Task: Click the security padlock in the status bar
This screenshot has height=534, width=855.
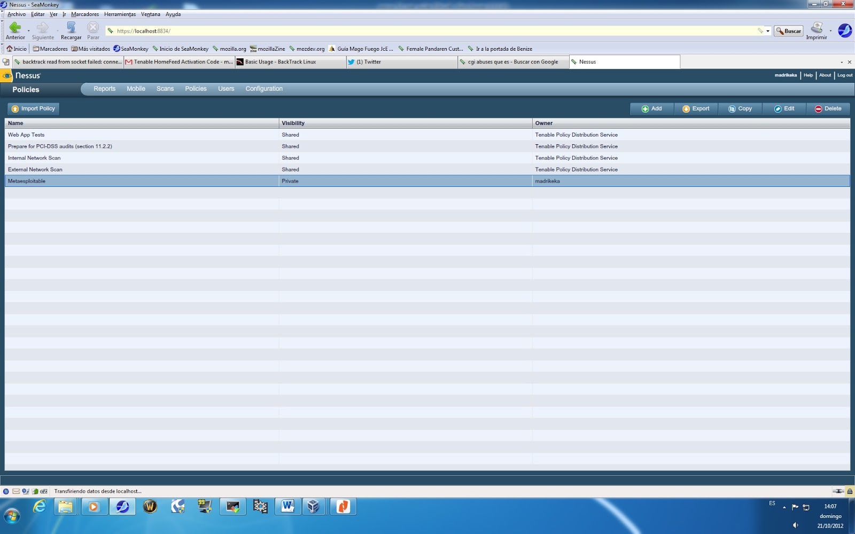Action: point(850,491)
